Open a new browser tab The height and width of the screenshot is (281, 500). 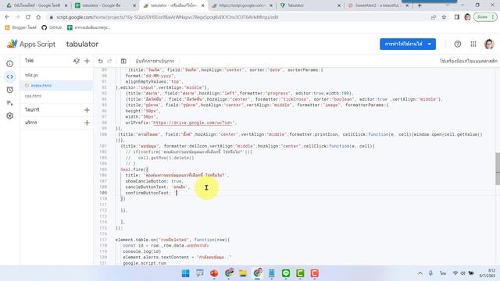pyautogui.click(x=420, y=5)
